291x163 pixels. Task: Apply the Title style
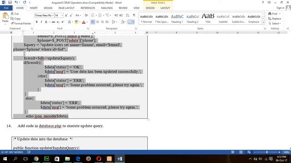pos(208,19)
